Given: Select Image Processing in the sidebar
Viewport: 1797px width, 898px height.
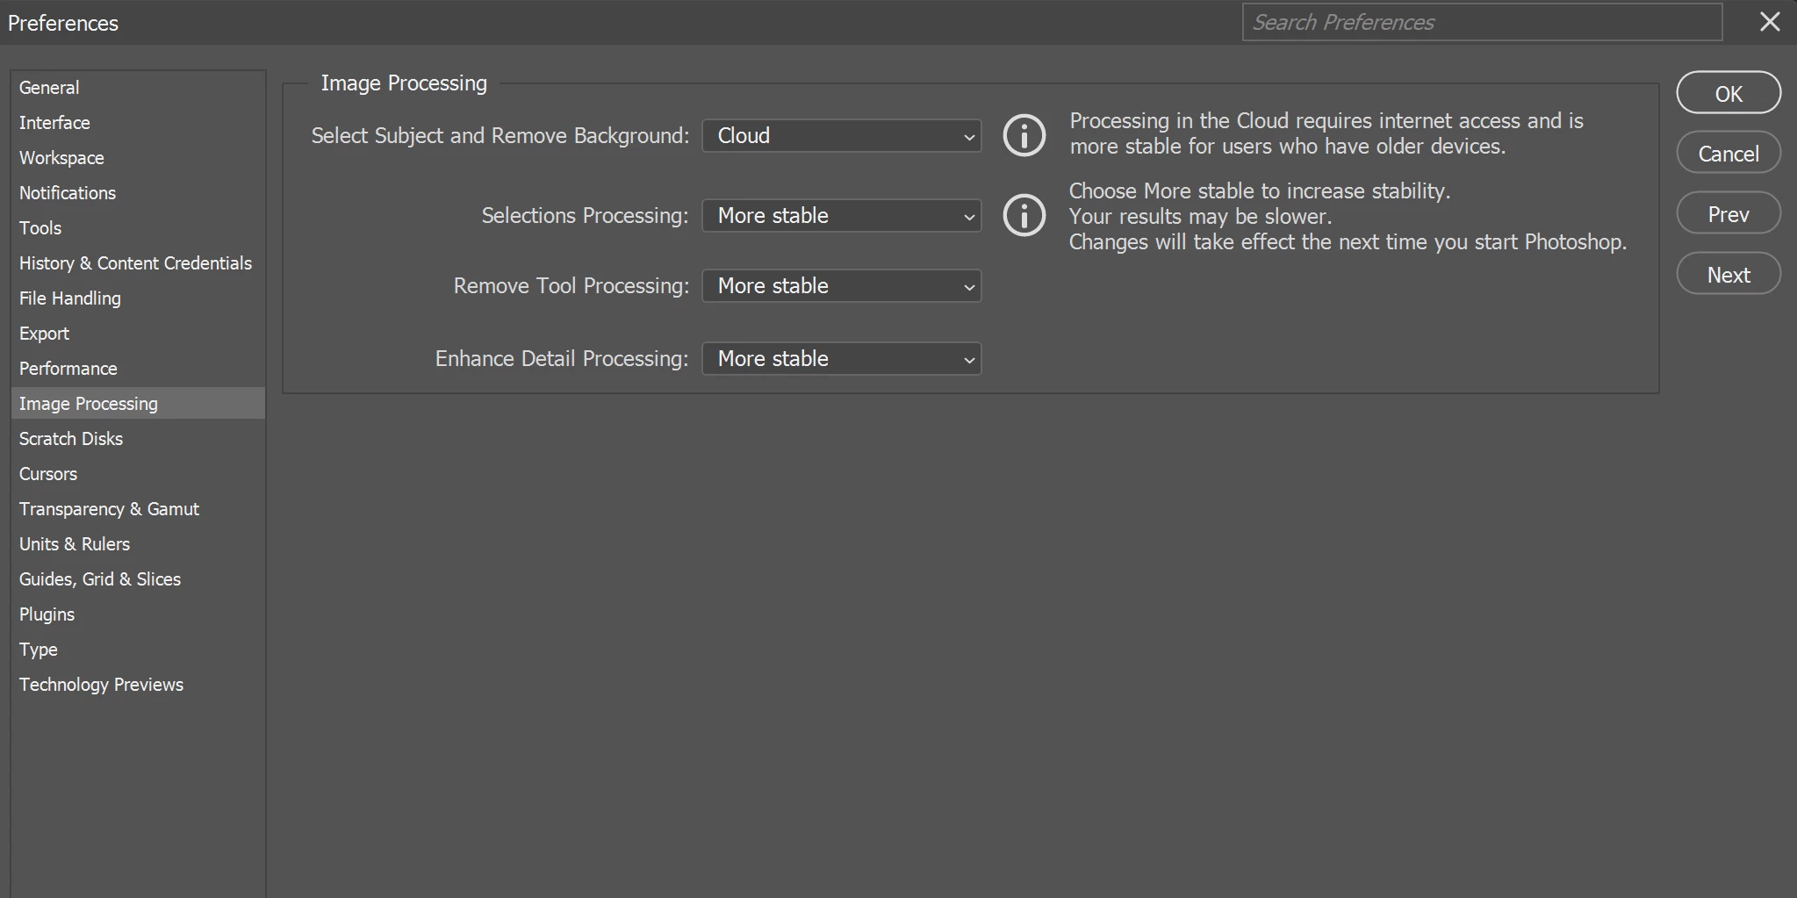Looking at the screenshot, I should tap(138, 404).
